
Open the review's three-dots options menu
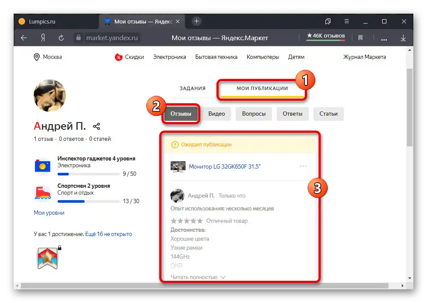pyautogui.click(x=303, y=166)
